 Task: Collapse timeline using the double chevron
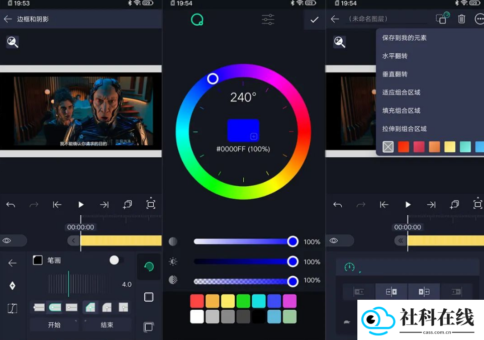pos(401,240)
